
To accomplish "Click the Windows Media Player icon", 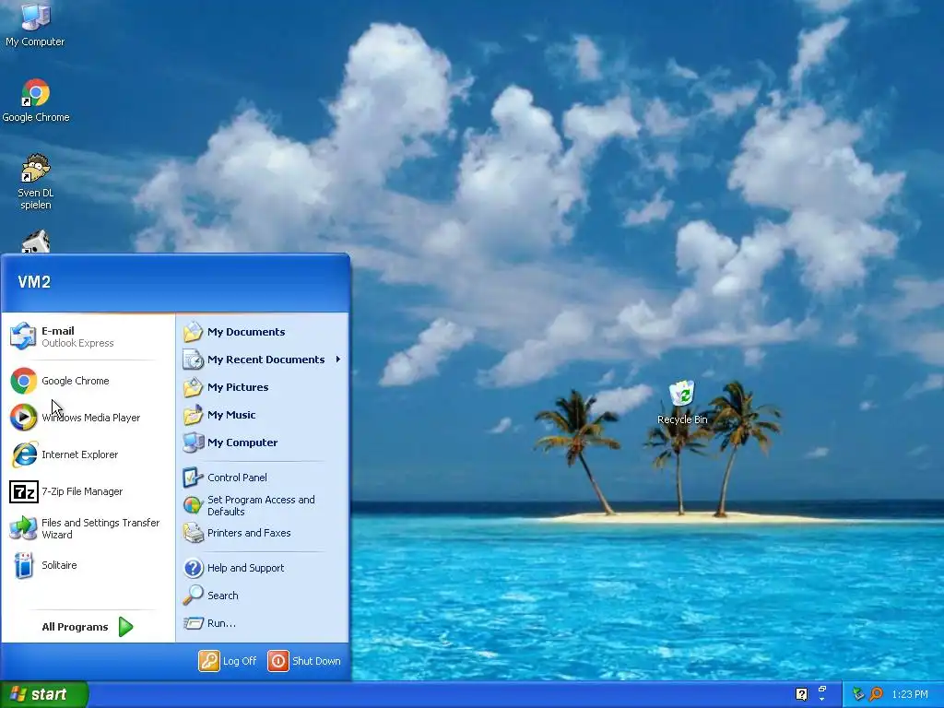I will pyautogui.click(x=23, y=418).
